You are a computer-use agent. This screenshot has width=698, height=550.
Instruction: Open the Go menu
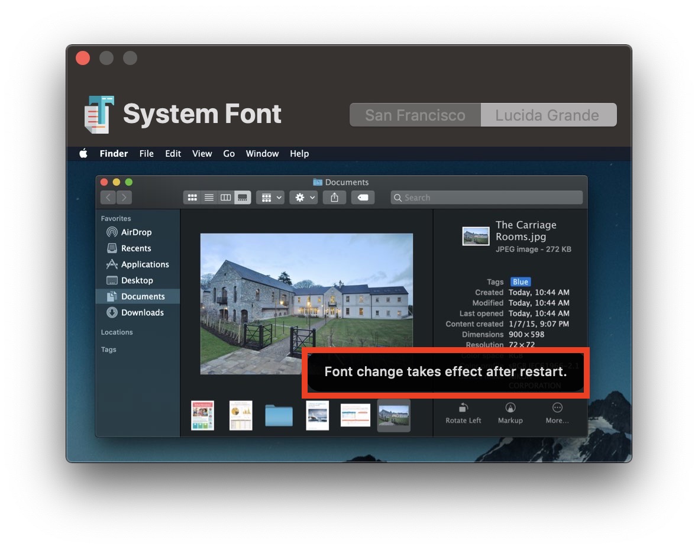[229, 154]
